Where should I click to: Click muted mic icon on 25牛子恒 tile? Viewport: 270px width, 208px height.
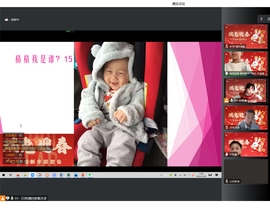click(x=227, y=128)
